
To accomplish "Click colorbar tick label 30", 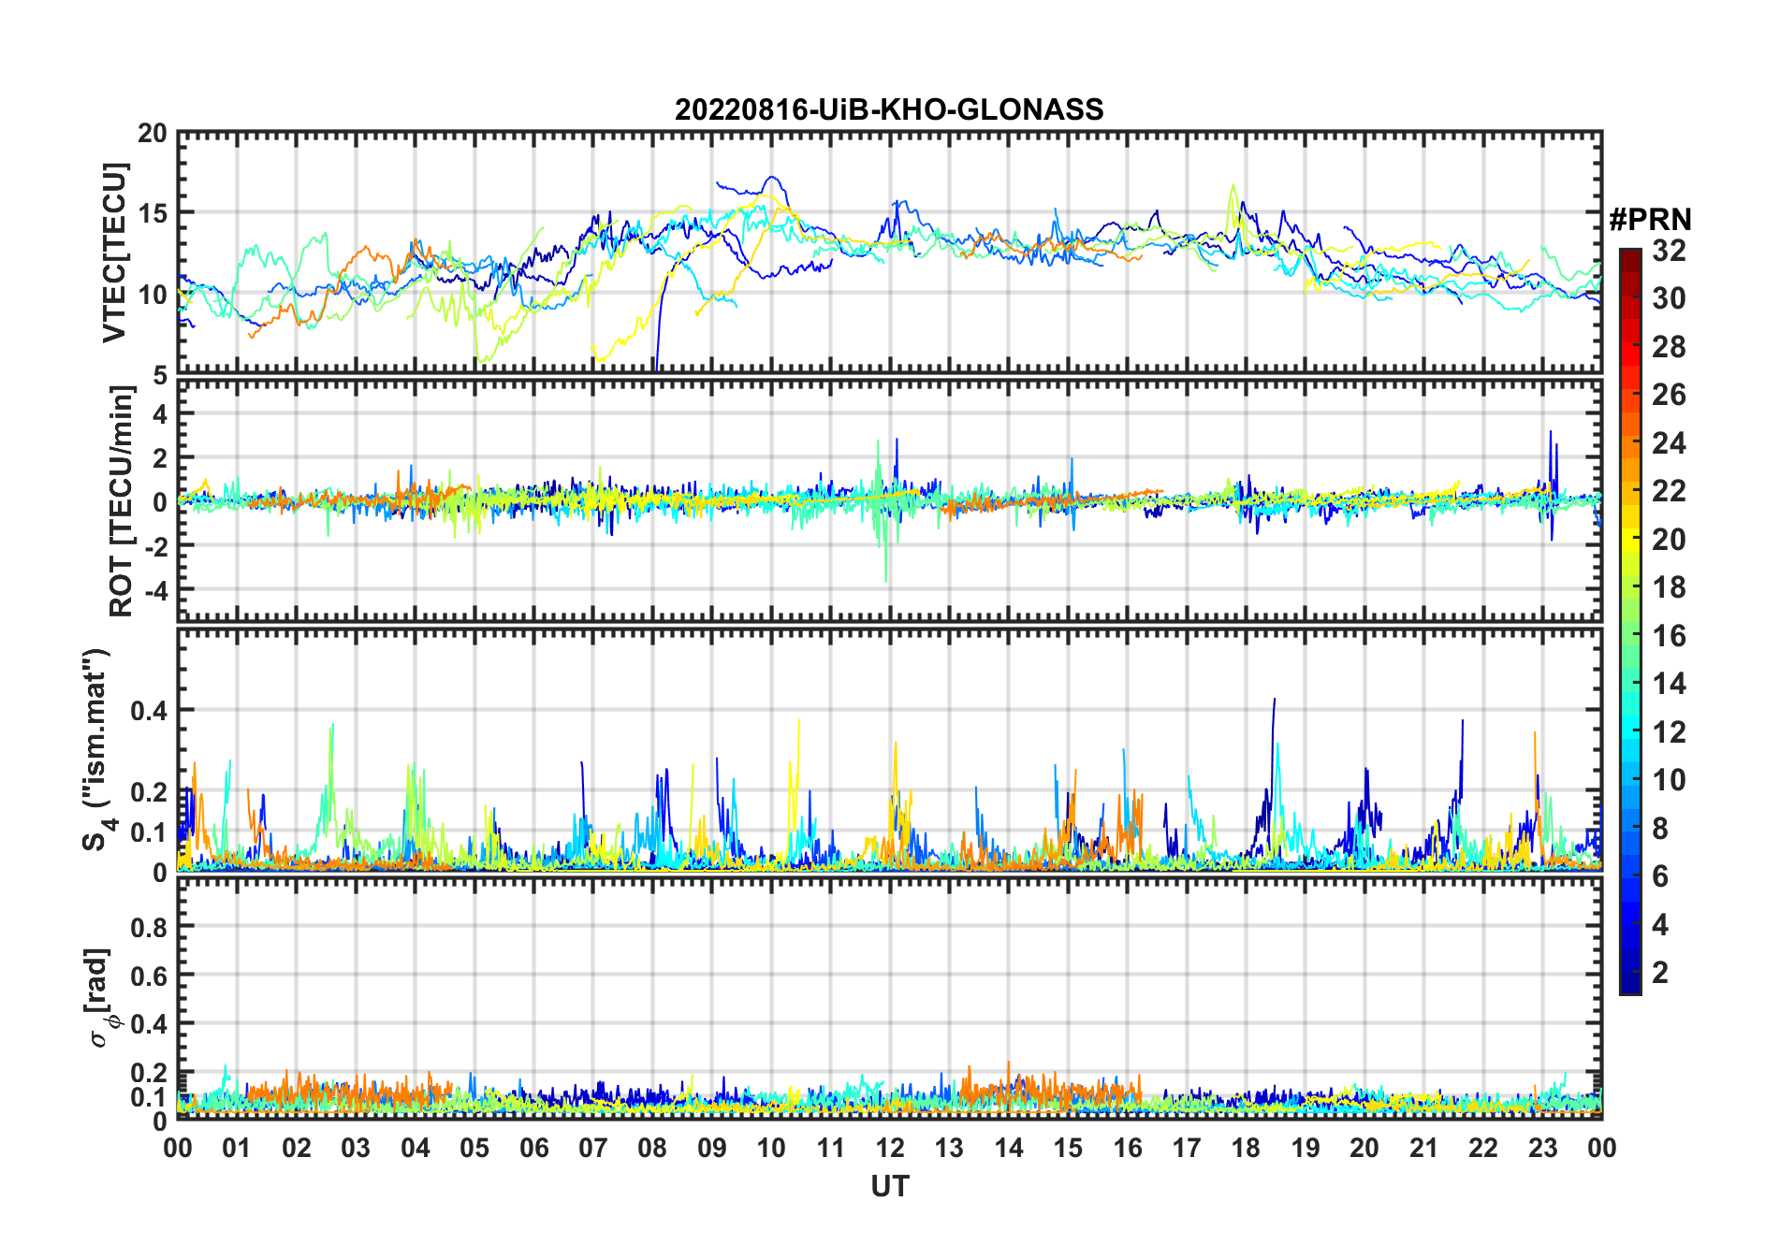I will click(1669, 298).
